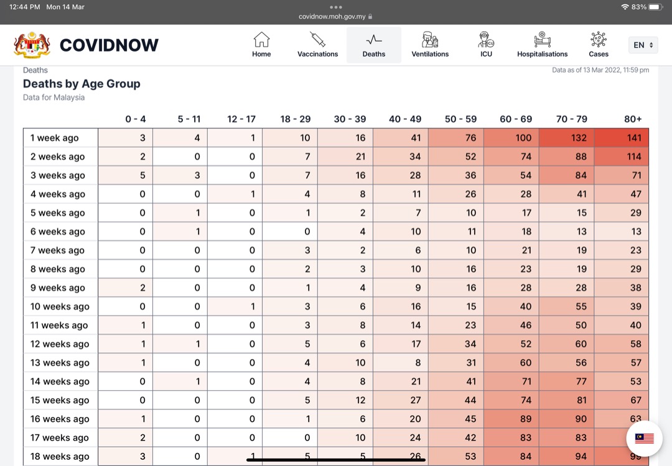Screen dimensions: 672x466
Task: Select the '14 weeks ago' row label
Action: point(60,381)
